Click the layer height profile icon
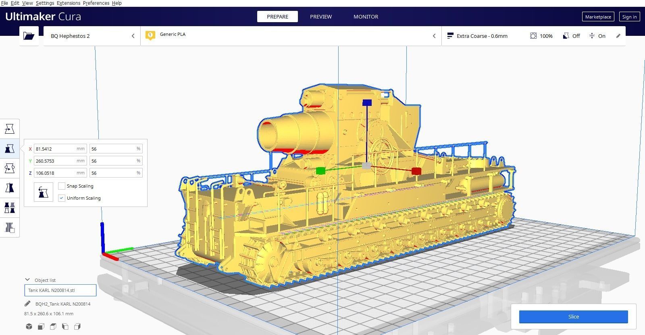 pyautogui.click(x=450, y=36)
